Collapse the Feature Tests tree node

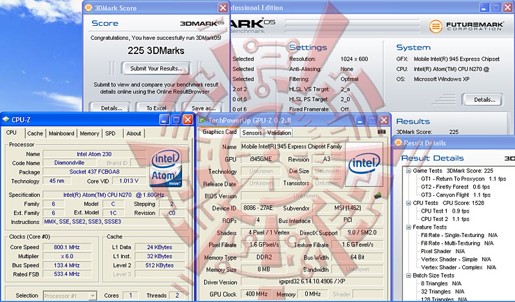408,227
